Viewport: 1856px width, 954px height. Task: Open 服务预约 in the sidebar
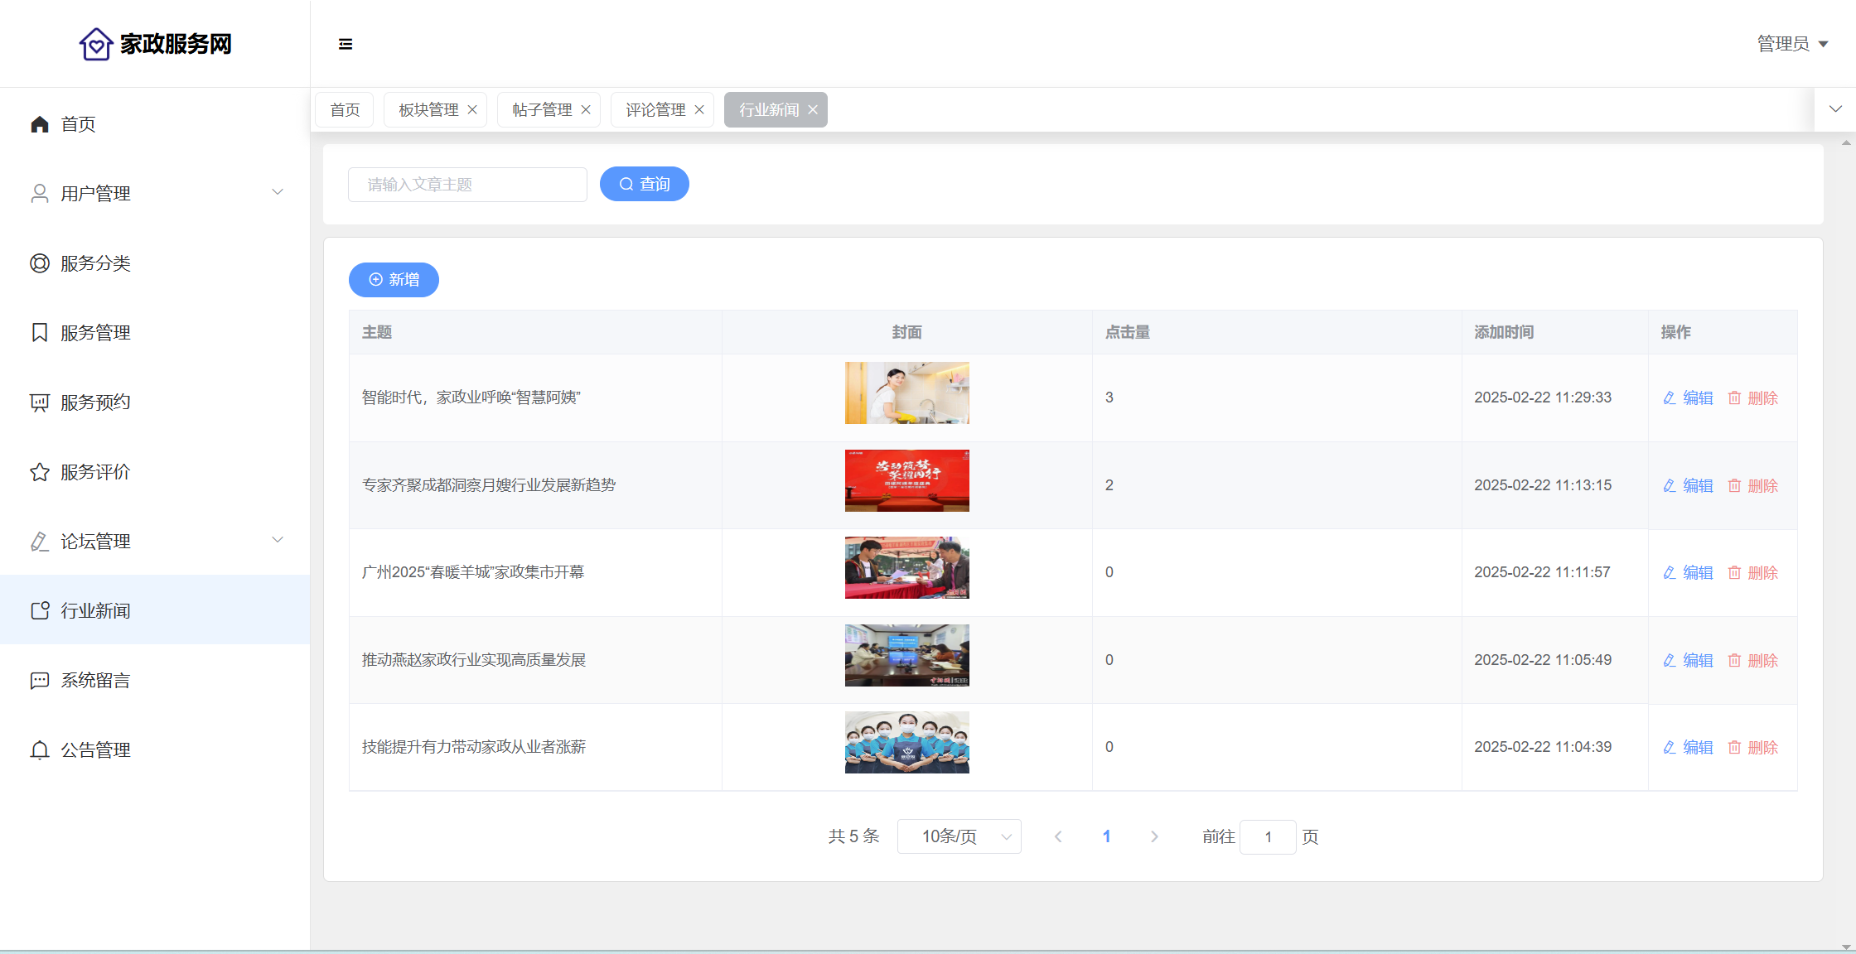point(95,402)
